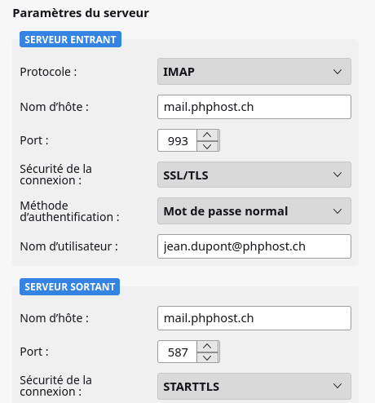The width and height of the screenshot is (375, 403).
Task: Click the SERVEUR SORTANT heading badge
Action: coord(69,286)
